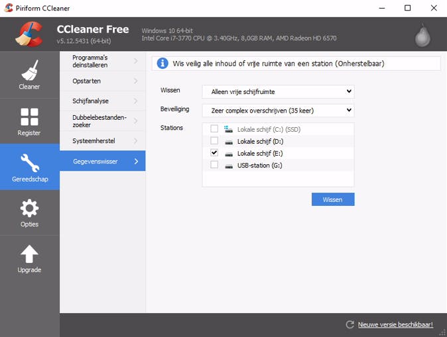Expand chevron next to Systeemherstel
This screenshot has width=447, height=337.
click(136, 140)
